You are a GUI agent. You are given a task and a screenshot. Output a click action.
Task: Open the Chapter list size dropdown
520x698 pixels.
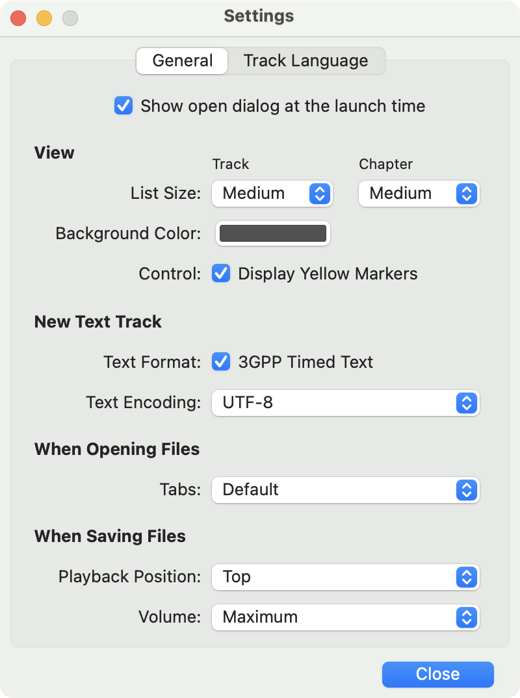[419, 194]
